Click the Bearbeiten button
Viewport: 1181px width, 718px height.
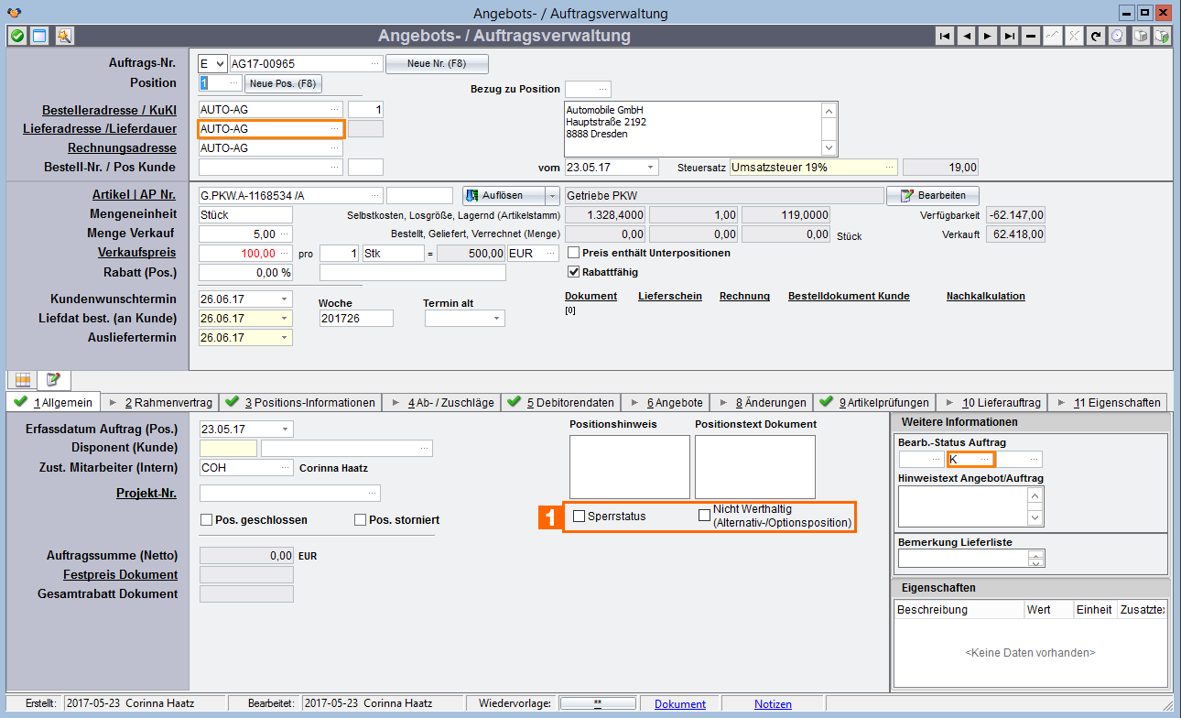933,195
